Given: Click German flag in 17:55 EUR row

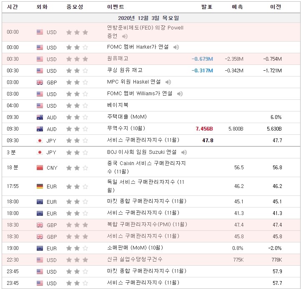Looking at the screenshot, I should coord(40,186).
